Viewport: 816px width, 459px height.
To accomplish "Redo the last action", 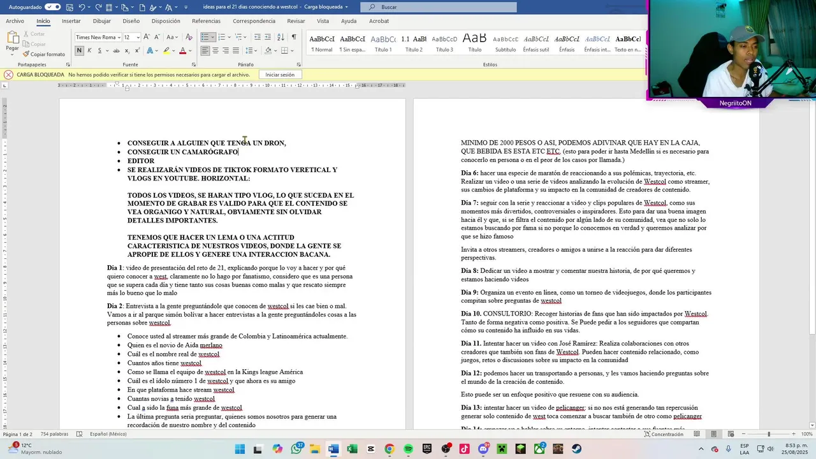I will (x=98, y=7).
